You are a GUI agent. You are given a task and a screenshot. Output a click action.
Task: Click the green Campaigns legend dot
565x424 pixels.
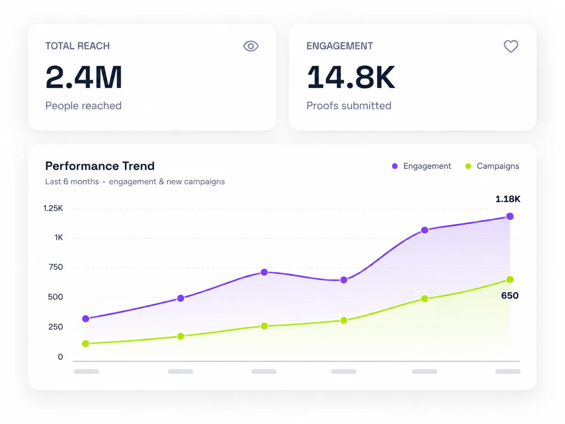tap(468, 166)
